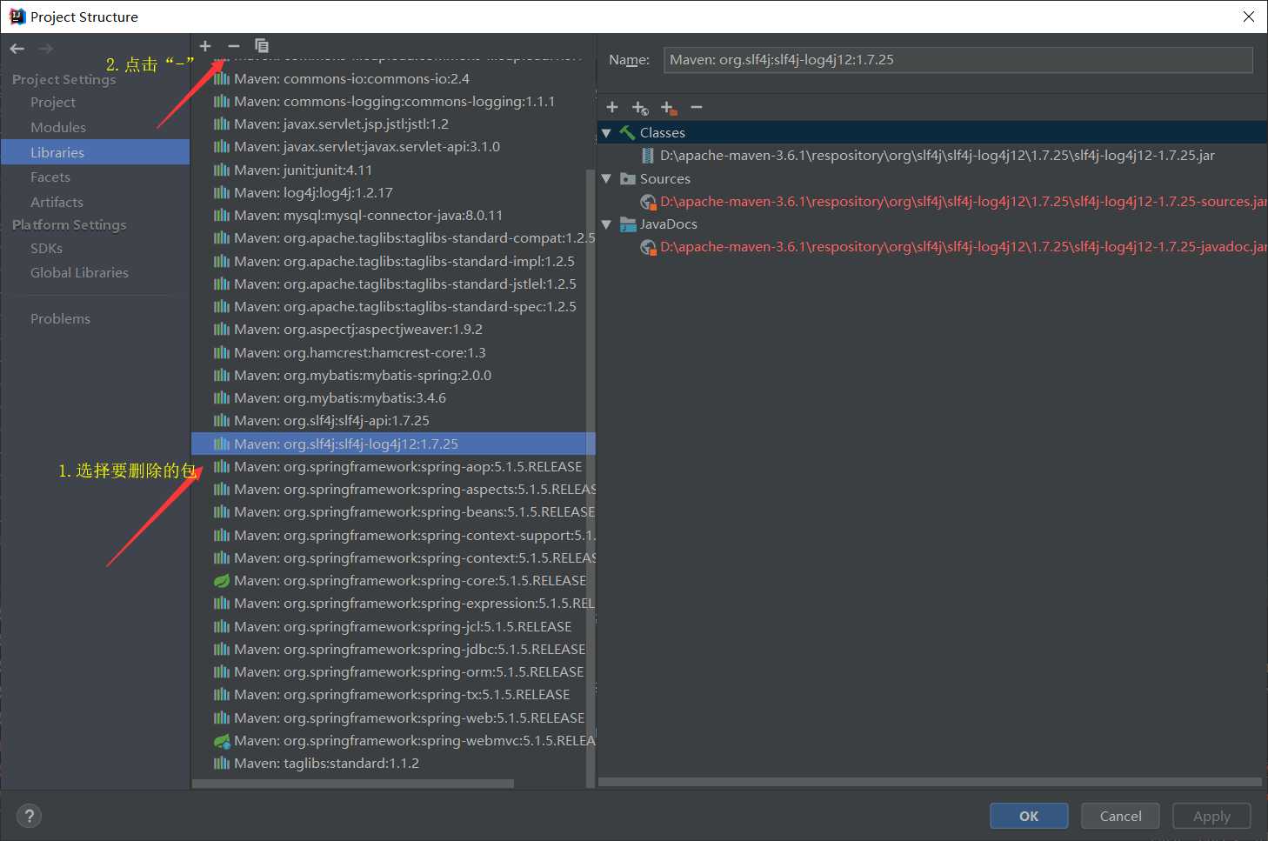
Task: Click the exclude plus icon in right toolbar
Action: (x=668, y=108)
